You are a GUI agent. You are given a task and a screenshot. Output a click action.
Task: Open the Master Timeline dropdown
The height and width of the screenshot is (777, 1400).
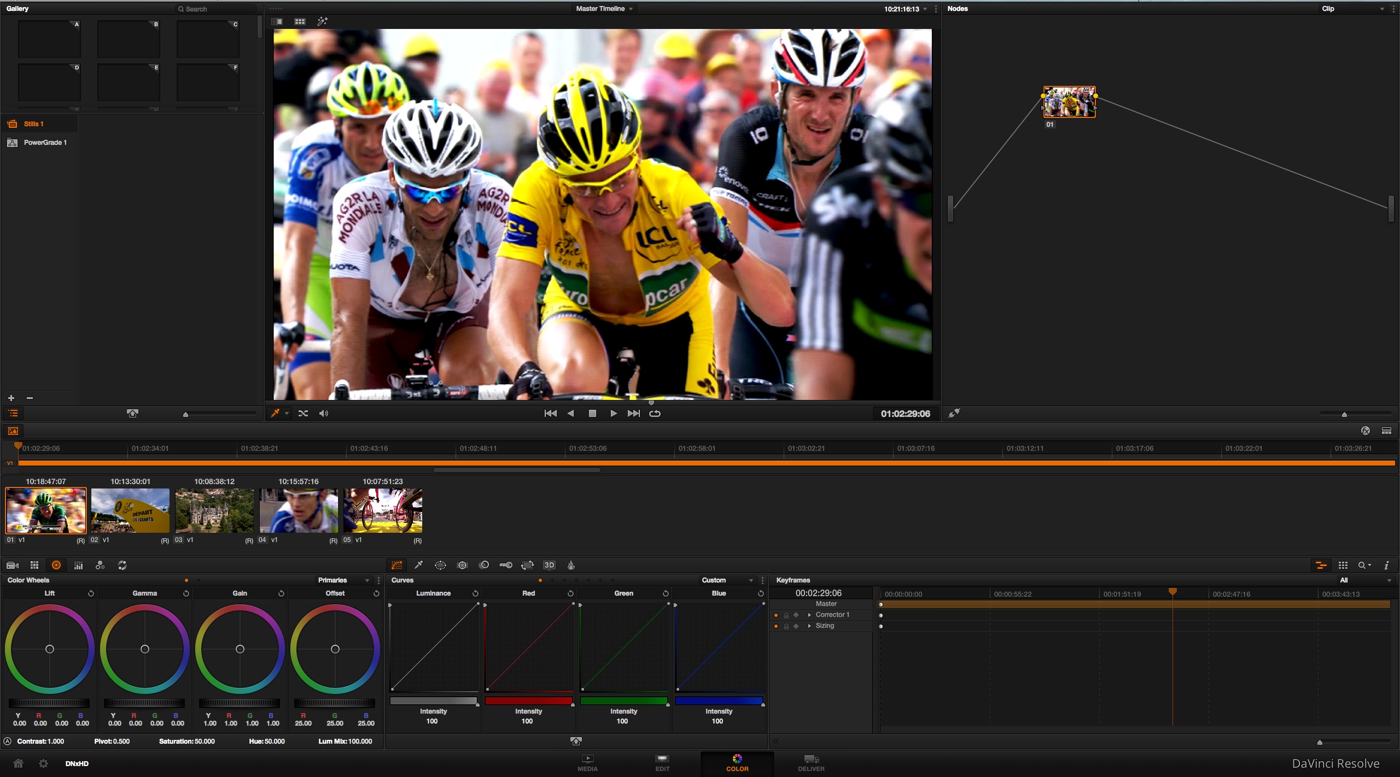(605, 9)
